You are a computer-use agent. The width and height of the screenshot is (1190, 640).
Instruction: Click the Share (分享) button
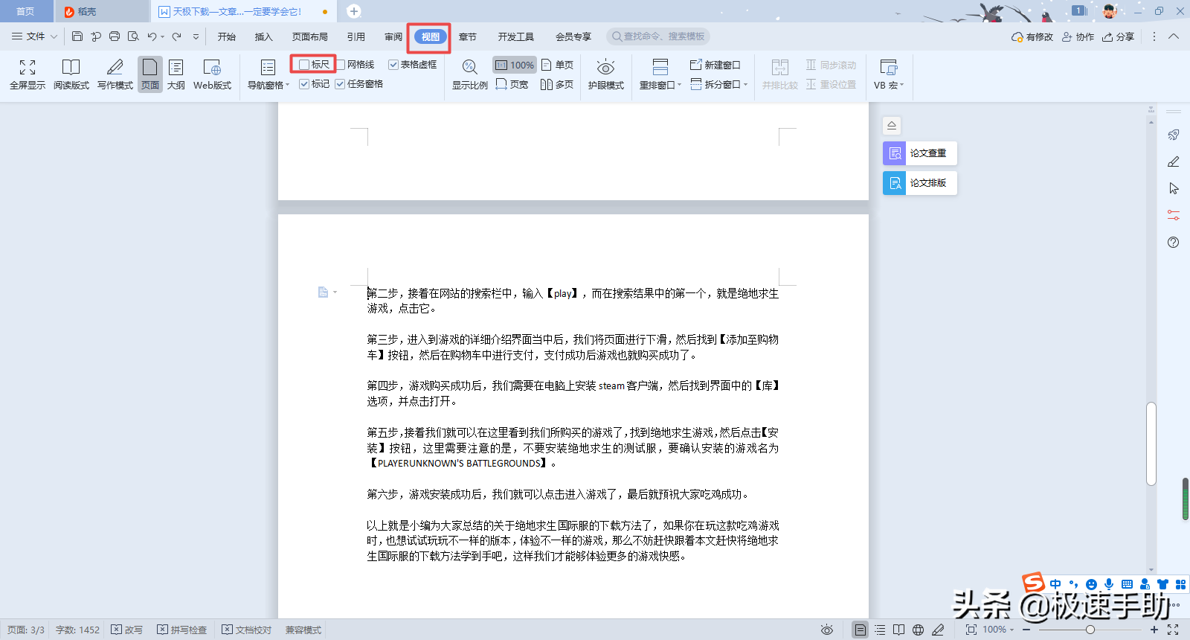coord(1118,36)
